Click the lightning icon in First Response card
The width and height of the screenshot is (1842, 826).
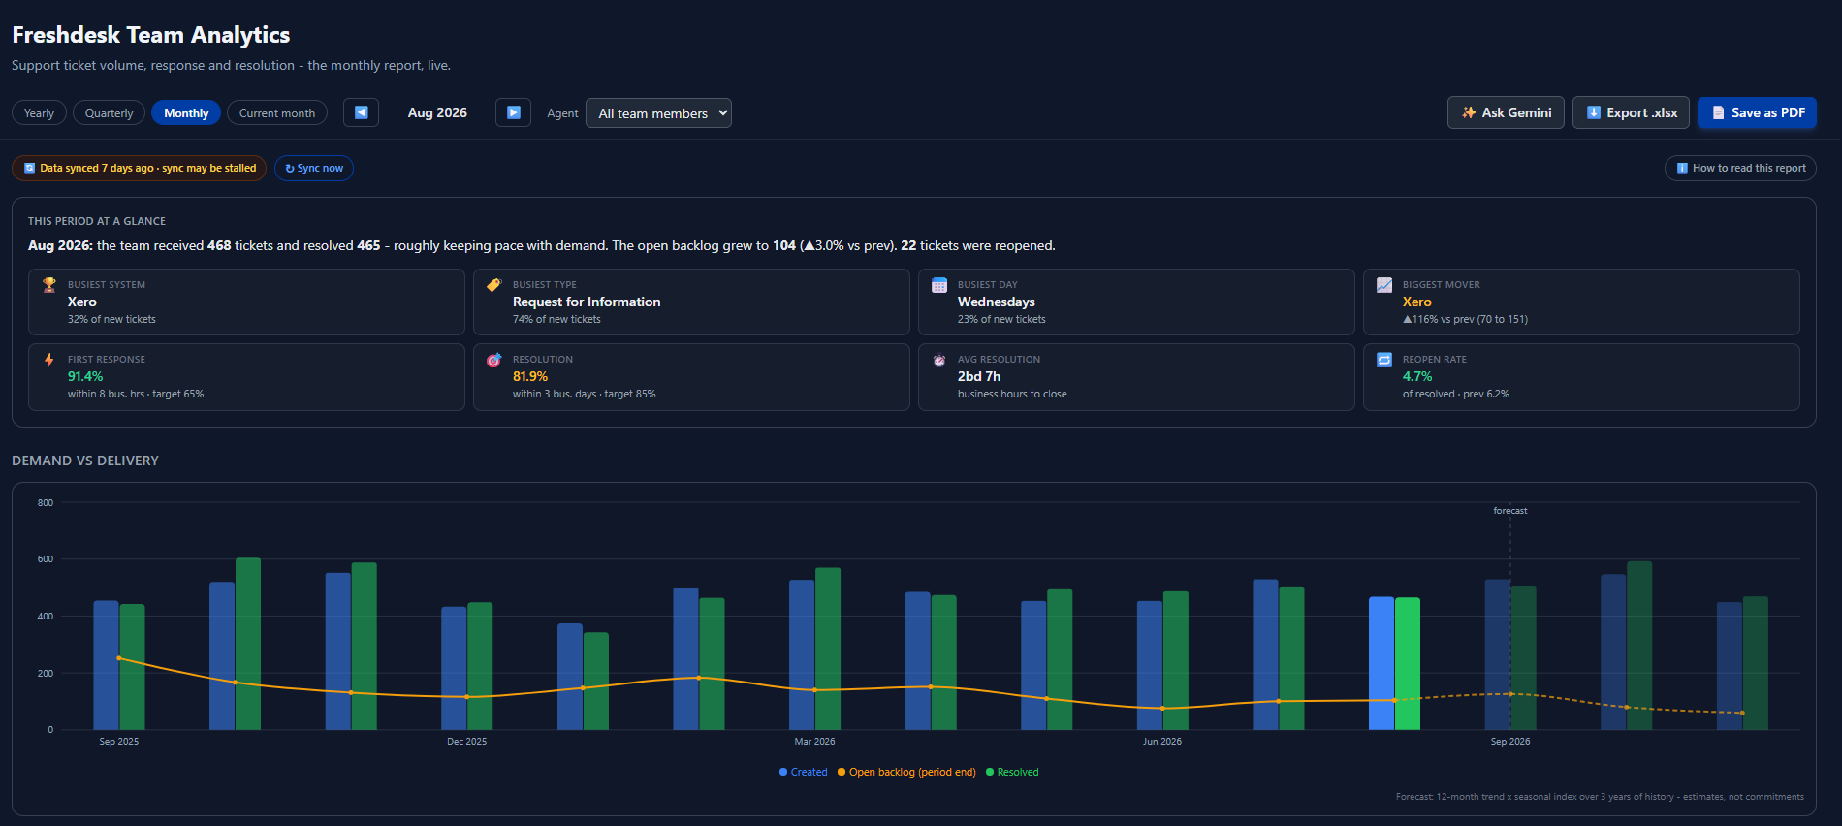point(49,360)
